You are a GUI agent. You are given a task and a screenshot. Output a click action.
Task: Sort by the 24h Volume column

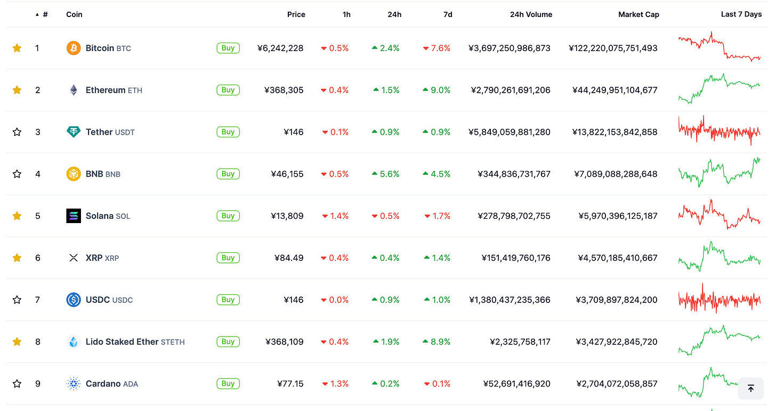(x=531, y=14)
